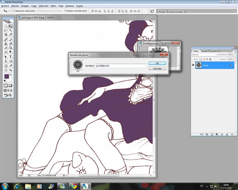This screenshot has width=238, height=190.
Task: Select the Move tool in the toolbox
Action: [11, 26]
